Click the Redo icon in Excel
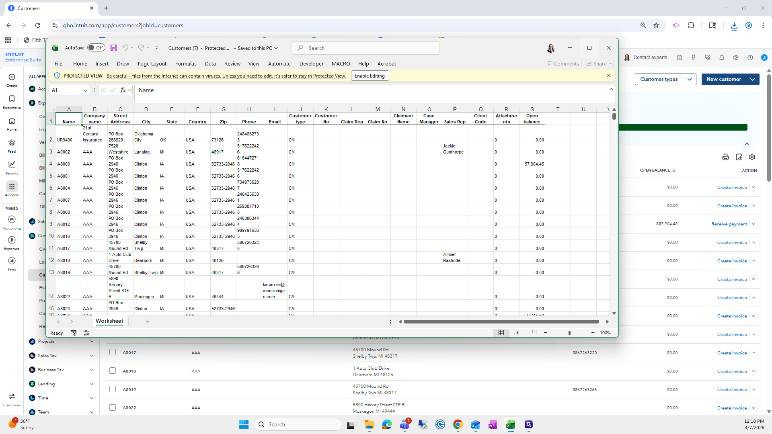The image size is (772, 434). coord(141,48)
